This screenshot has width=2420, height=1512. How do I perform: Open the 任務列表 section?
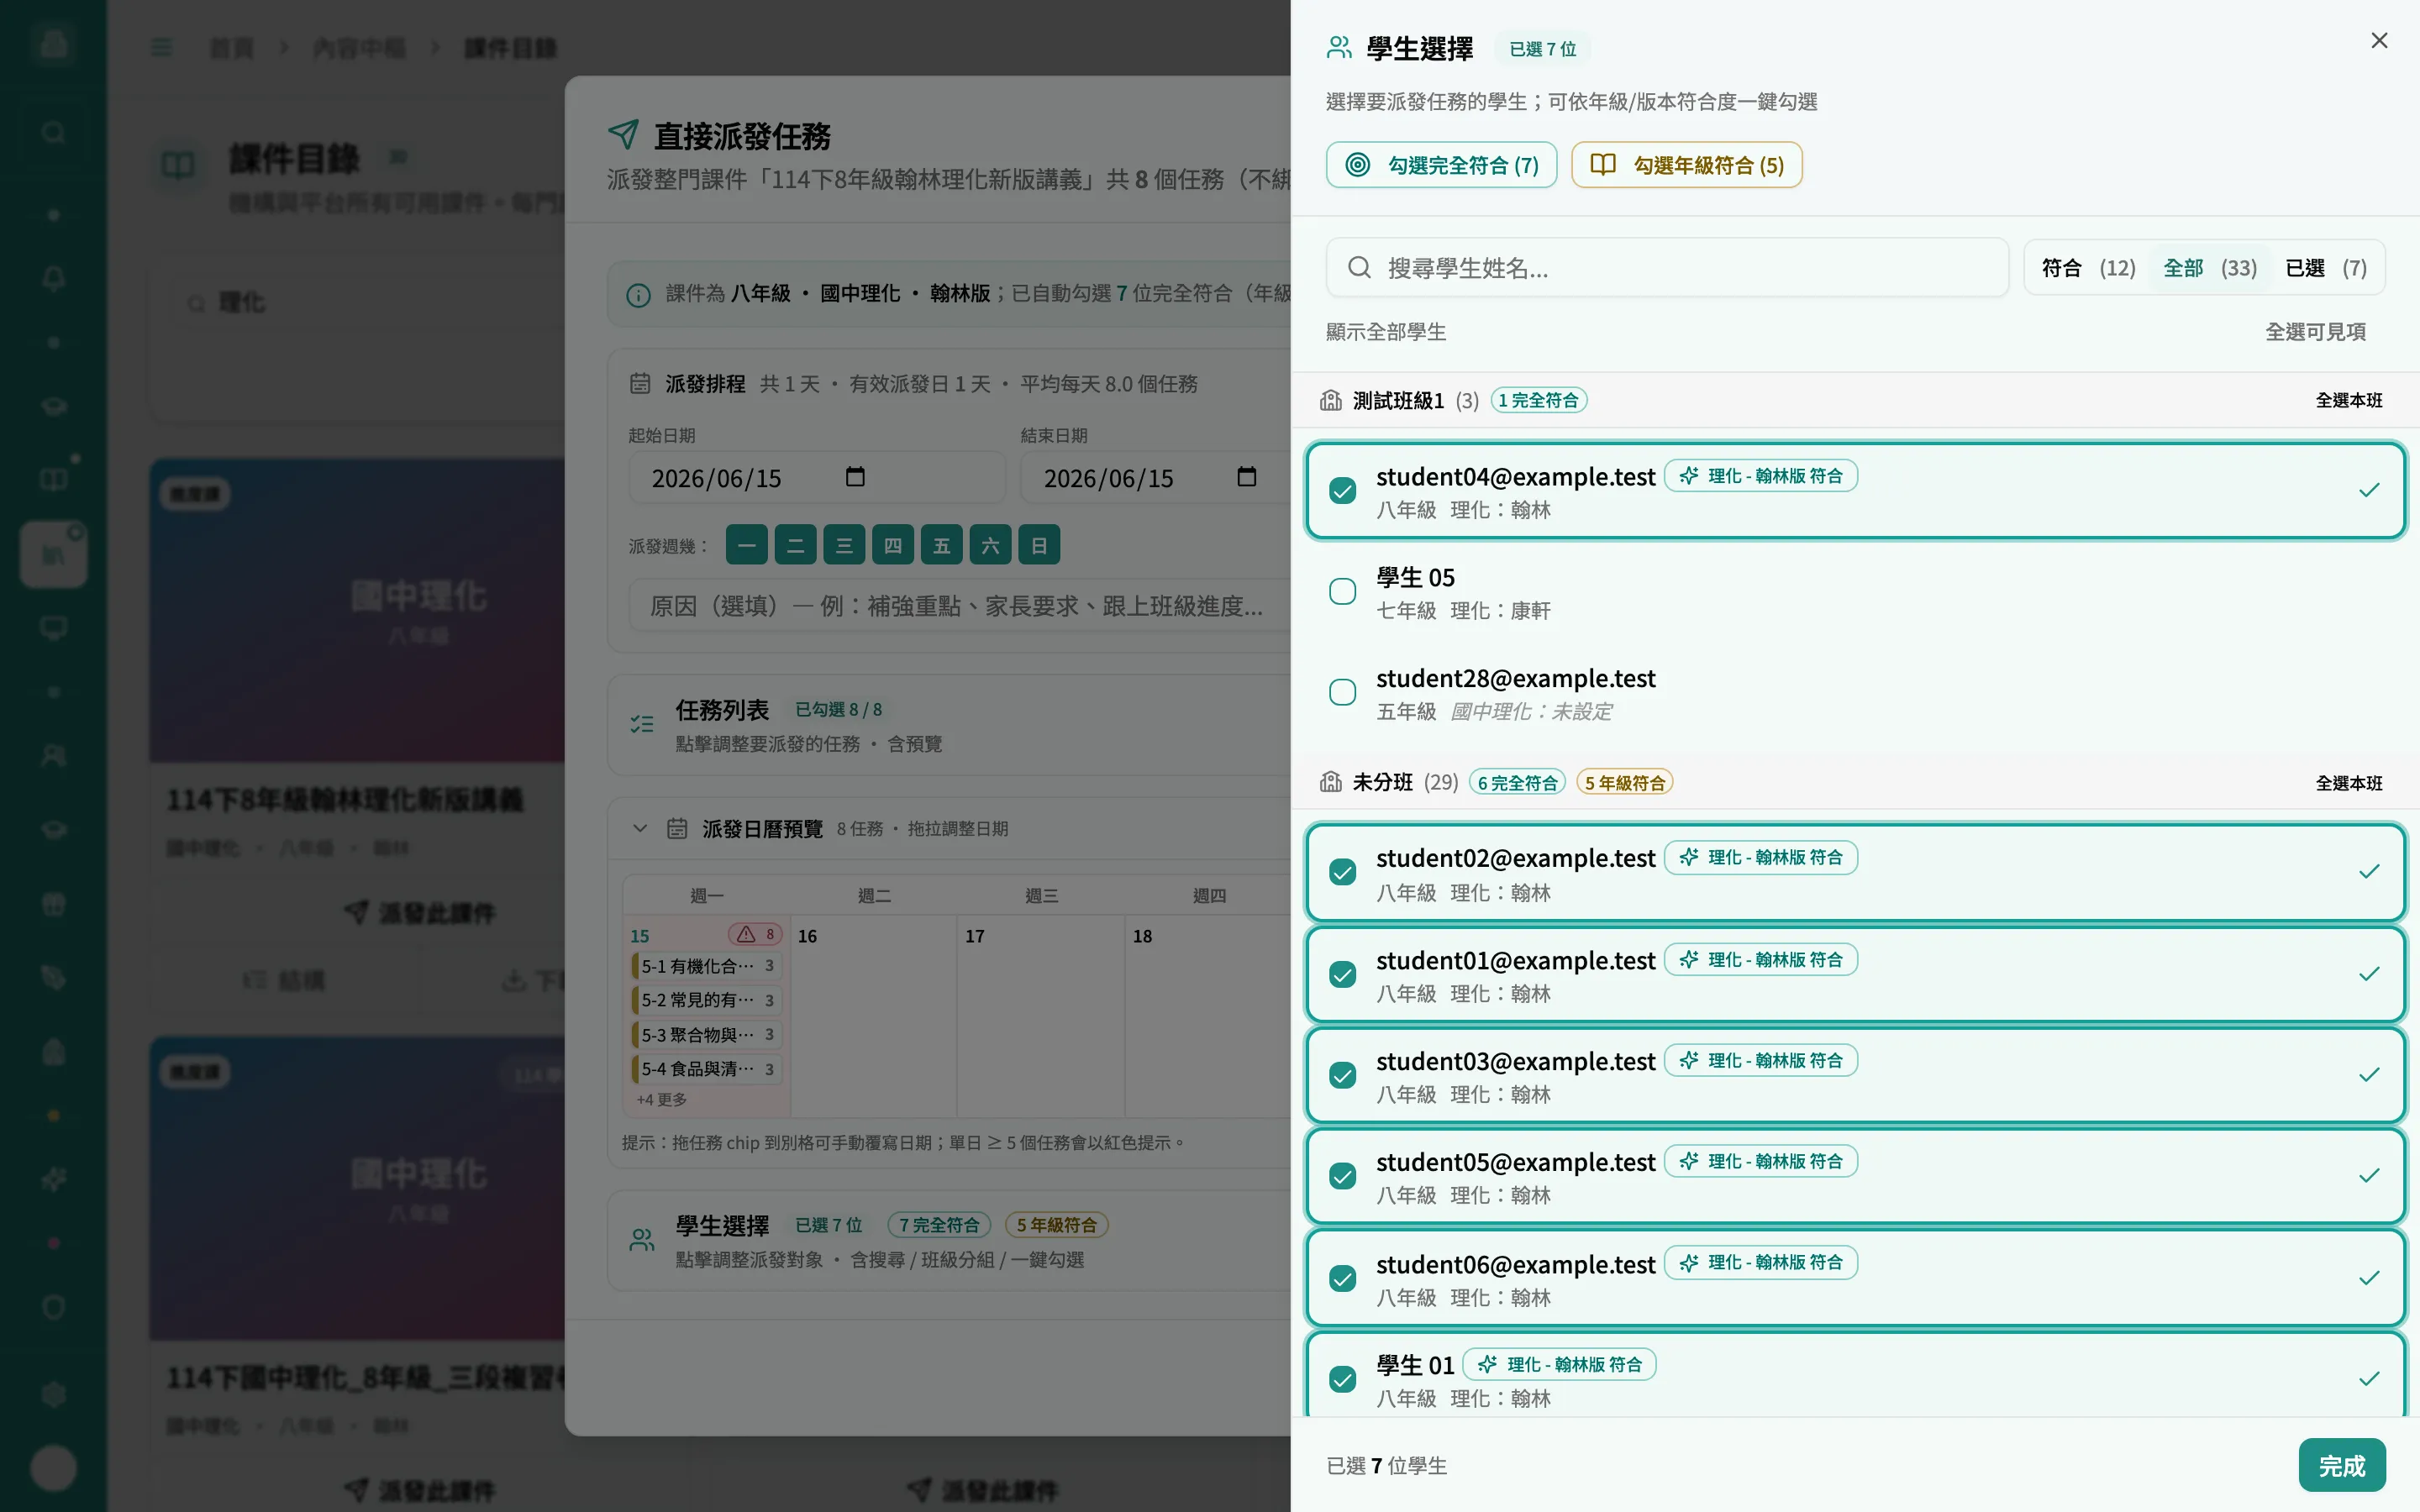click(949, 725)
